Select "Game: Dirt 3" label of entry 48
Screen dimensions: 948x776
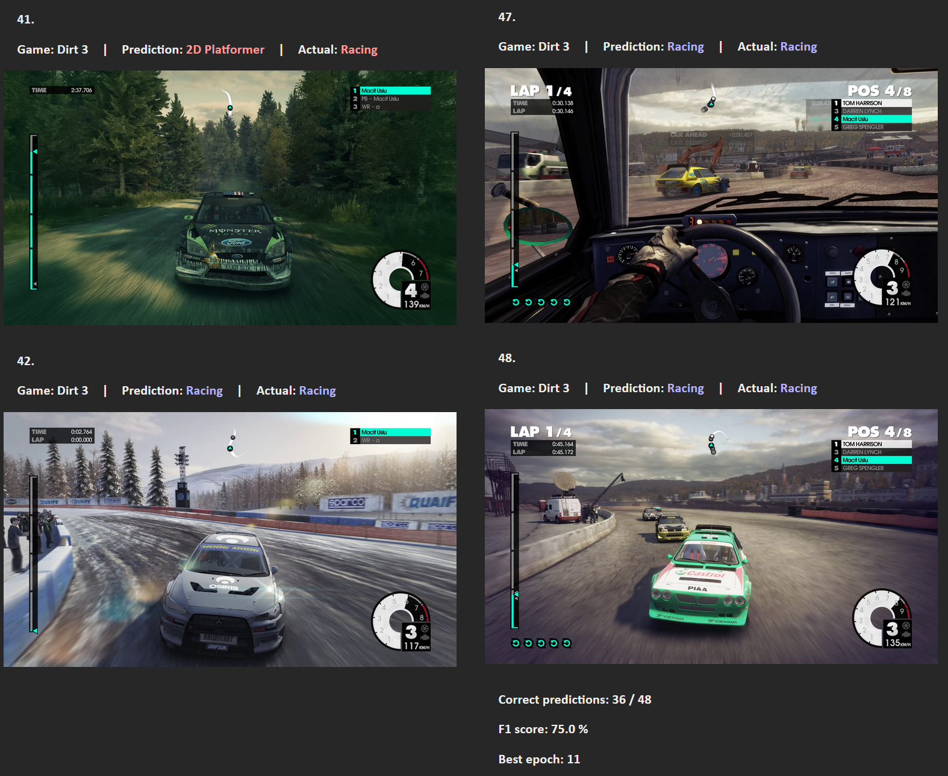tap(534, 388)
